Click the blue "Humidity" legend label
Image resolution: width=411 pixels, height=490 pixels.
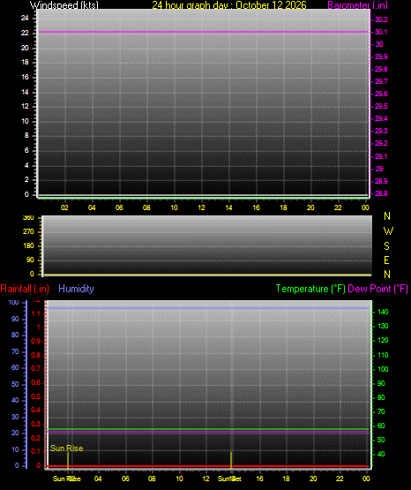point(76,289)
